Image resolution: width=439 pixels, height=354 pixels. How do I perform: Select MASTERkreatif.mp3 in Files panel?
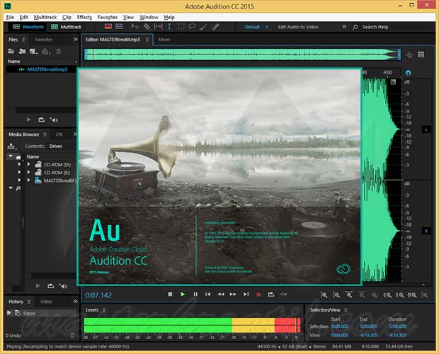click(x=47, y=69)
